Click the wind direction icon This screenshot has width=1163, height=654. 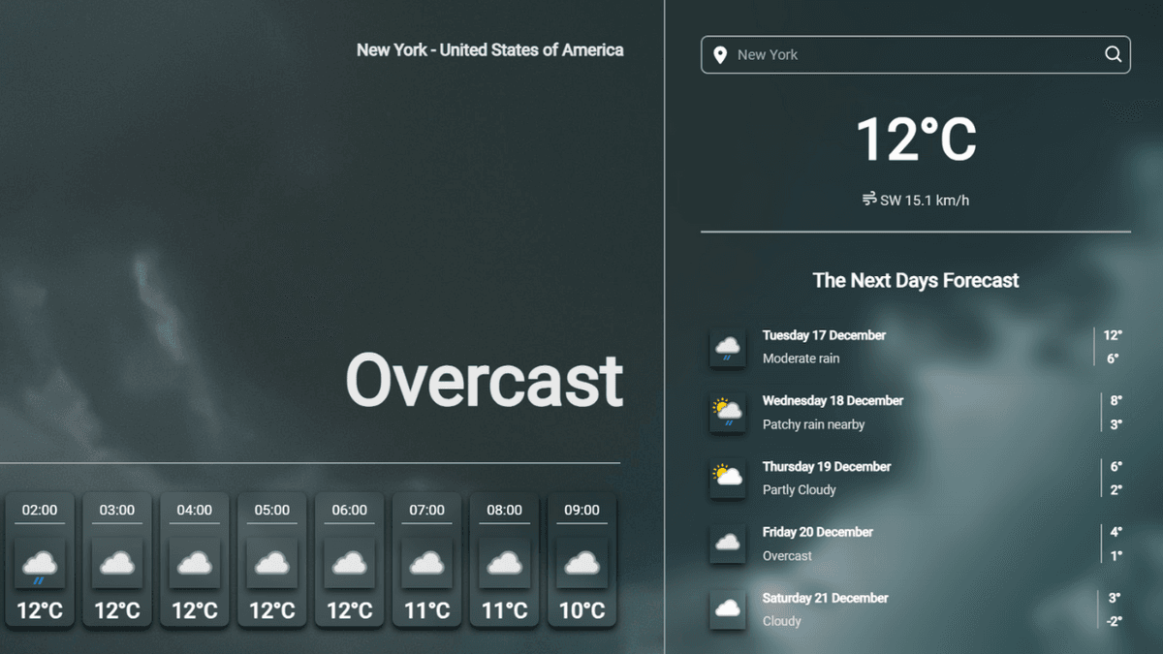click(x=869, y=200)
